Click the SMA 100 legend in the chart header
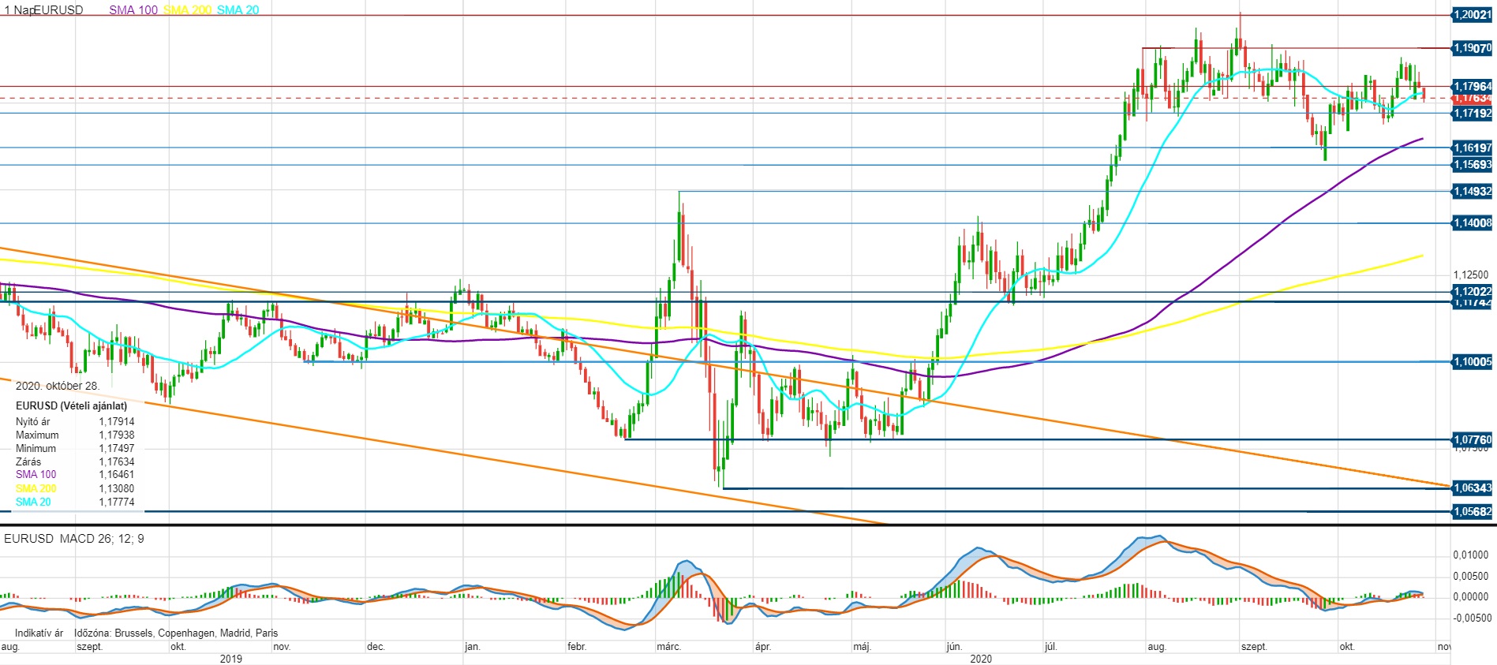1497x665 pixels. coord(133,10)
